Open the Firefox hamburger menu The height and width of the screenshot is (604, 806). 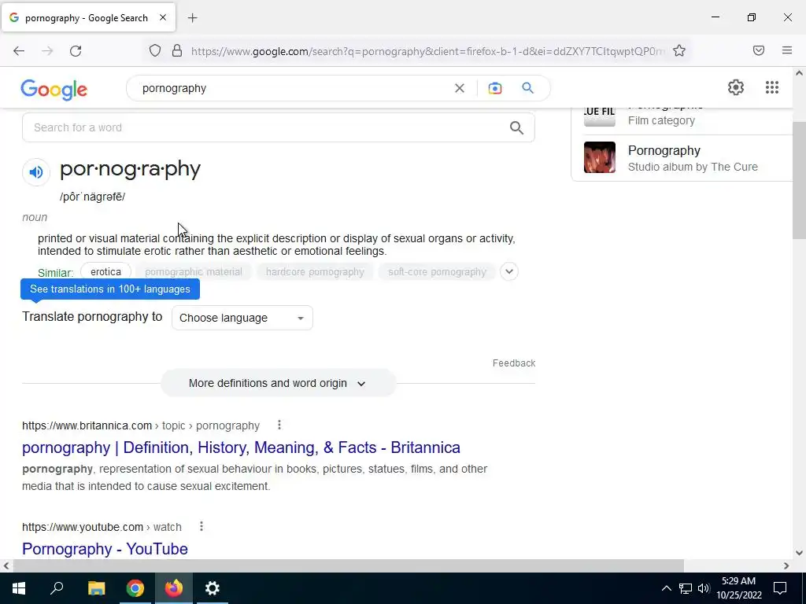click(786, 50)
